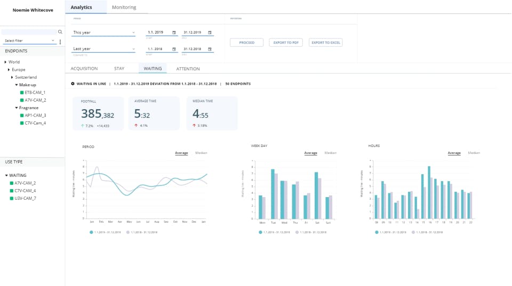Toggle the Period chart to Median

click(x=201, y=153)
